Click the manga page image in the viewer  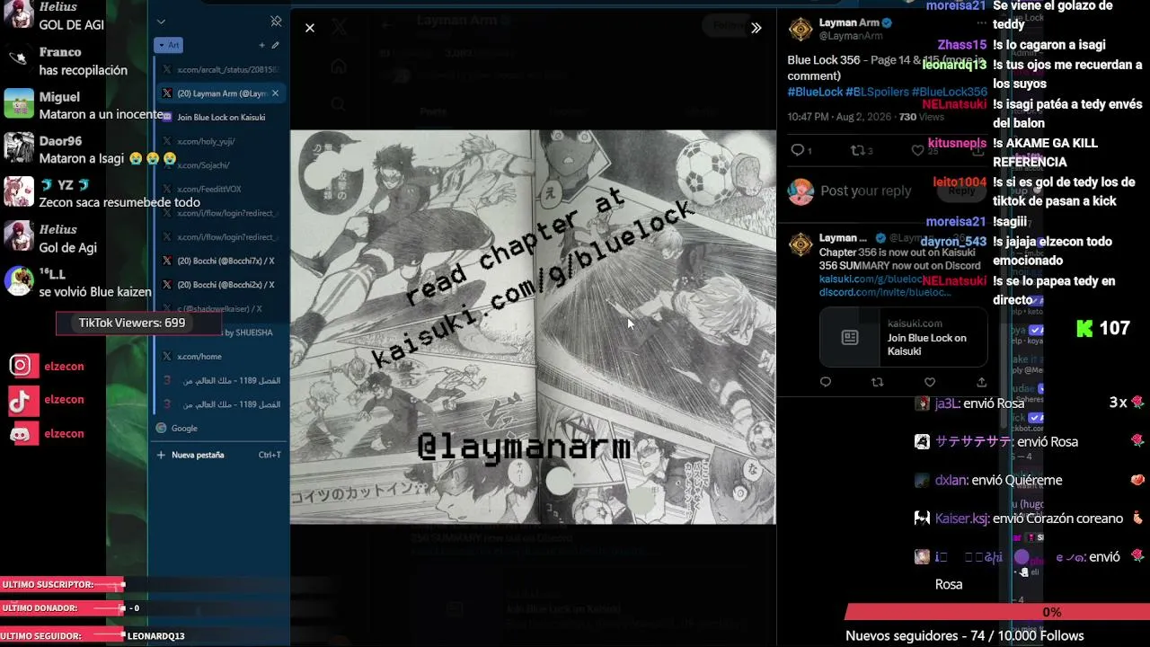point(533,327)
